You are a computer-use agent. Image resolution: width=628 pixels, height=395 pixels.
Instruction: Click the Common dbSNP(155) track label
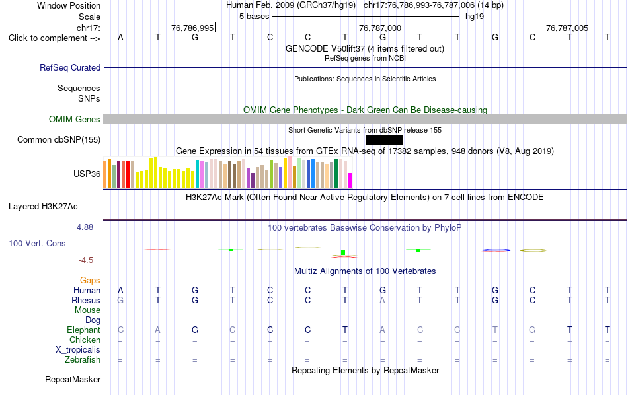click(x=59, y=139)
